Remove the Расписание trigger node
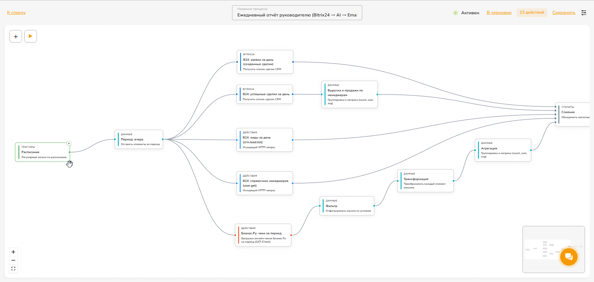 (69, 143)
